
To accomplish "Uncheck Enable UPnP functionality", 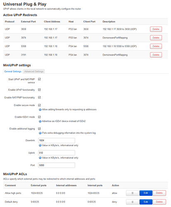I will click(39, 90).
